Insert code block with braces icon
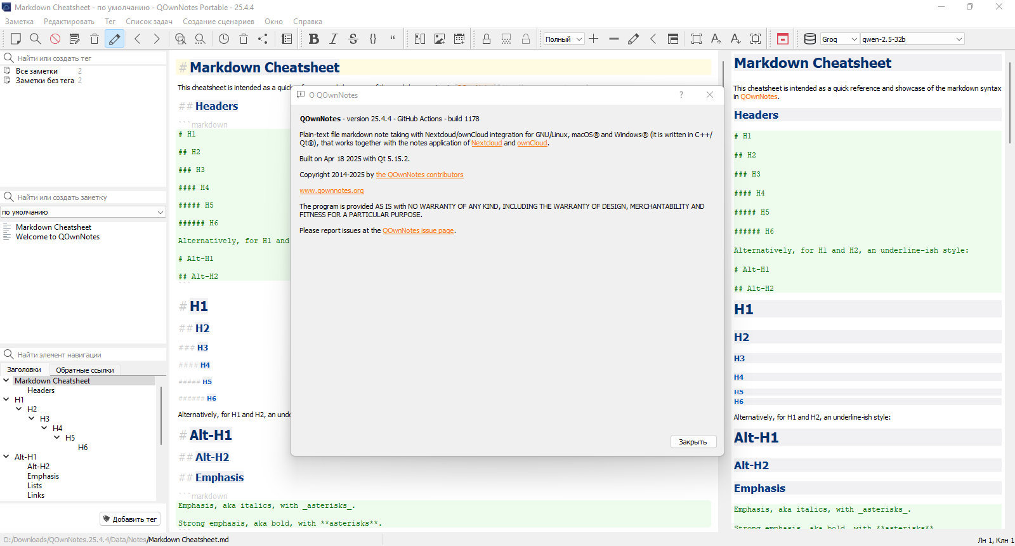This screenshot has height=546, width=1015. pos(373,39)
